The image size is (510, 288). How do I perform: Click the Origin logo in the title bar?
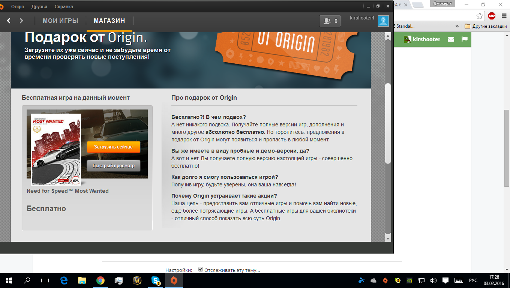pyautogui.click(x=2, y=6)
